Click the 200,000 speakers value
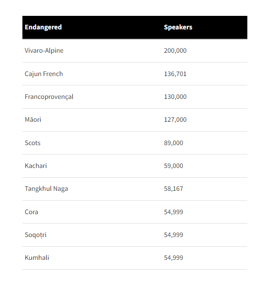 click(175, 50)
